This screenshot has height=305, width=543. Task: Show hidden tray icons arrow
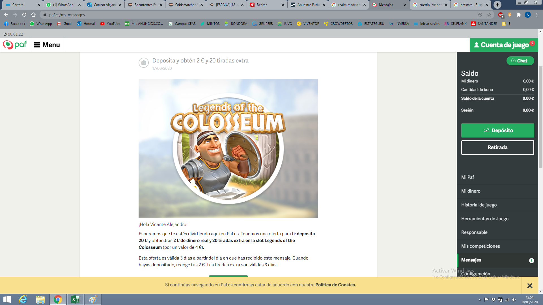[x=480, y=300]
